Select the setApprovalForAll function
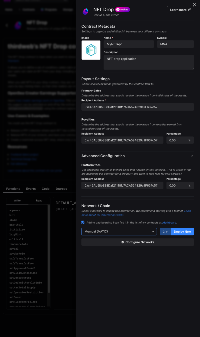The width and height of the screenshot is (200, 337). [22, 268]
